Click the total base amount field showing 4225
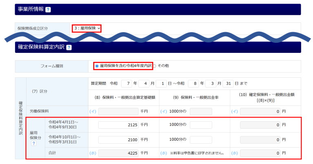The image size is (313, 164). click(118, 153)
